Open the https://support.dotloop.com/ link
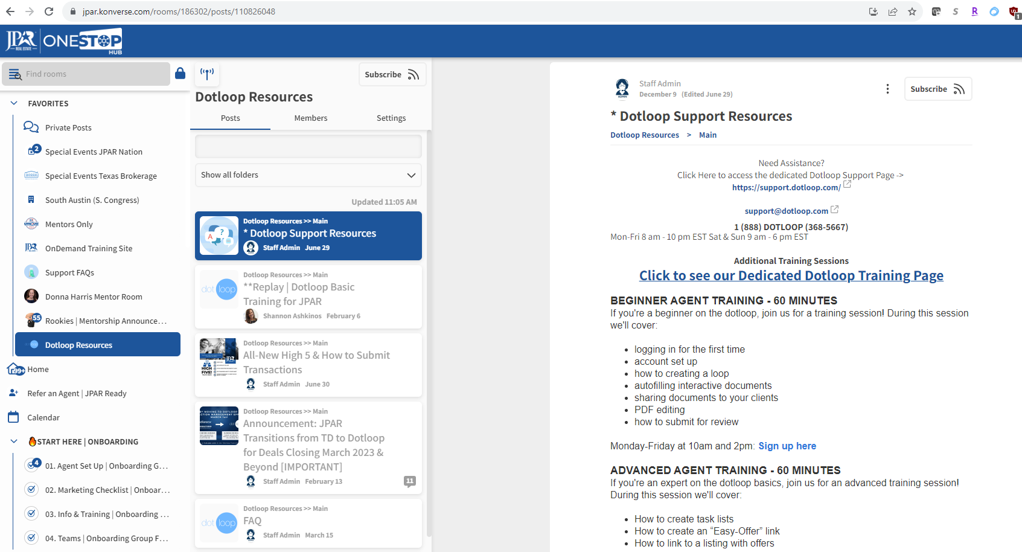Screen dimensions: 1022x552 pyautogui.click(x=786, y=187)
